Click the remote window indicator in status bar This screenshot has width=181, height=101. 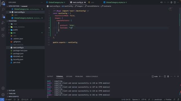point(2,100)
